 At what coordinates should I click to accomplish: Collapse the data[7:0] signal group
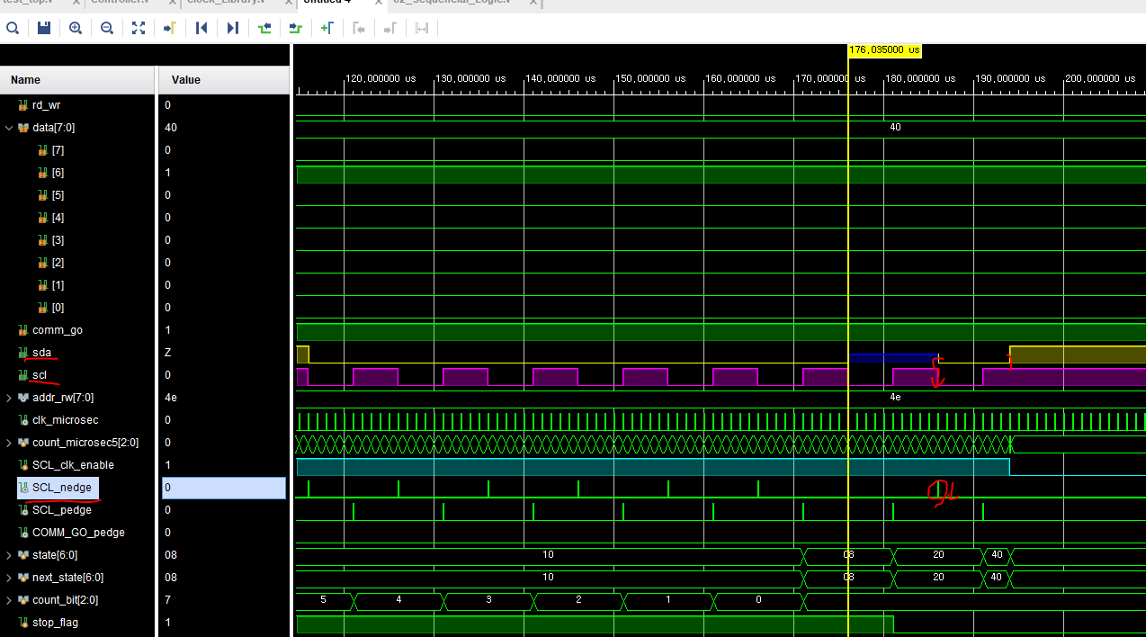click(8, 127)
